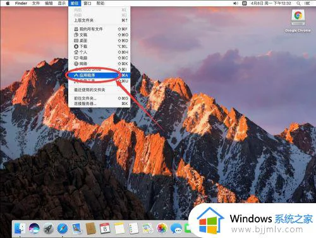Open Finder from the Dock
This screenshot has width=316, height=238.
(x=20, y=229)
